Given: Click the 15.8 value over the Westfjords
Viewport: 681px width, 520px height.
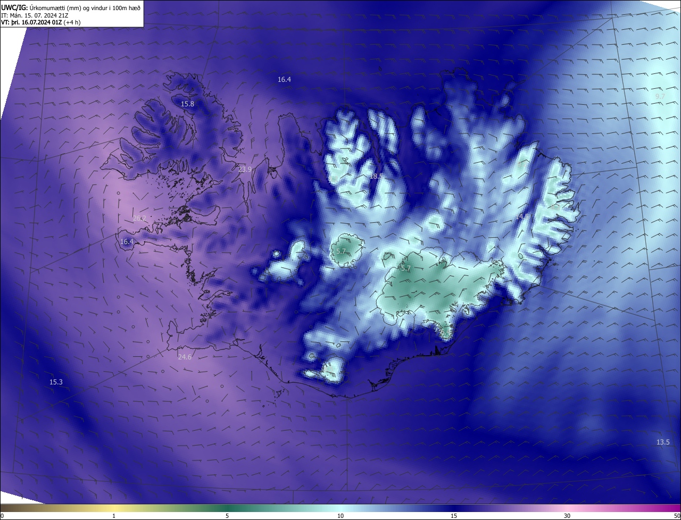Looking at the screenshot, I should coord(187,104).
